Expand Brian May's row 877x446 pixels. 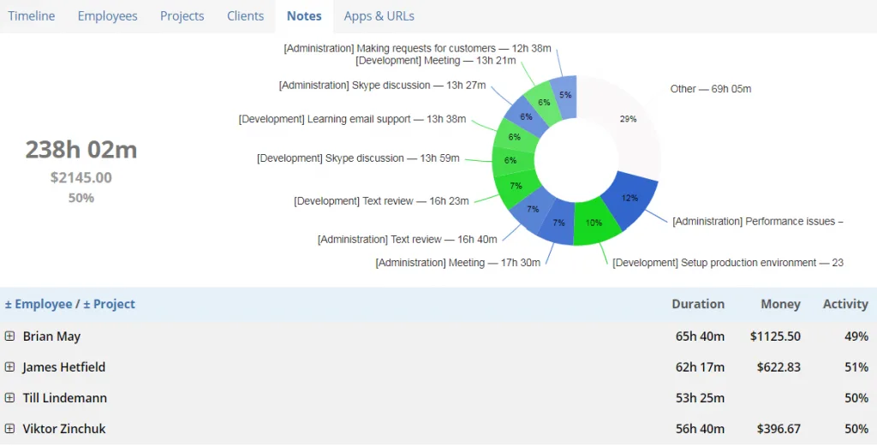click(x=9, y=336)
